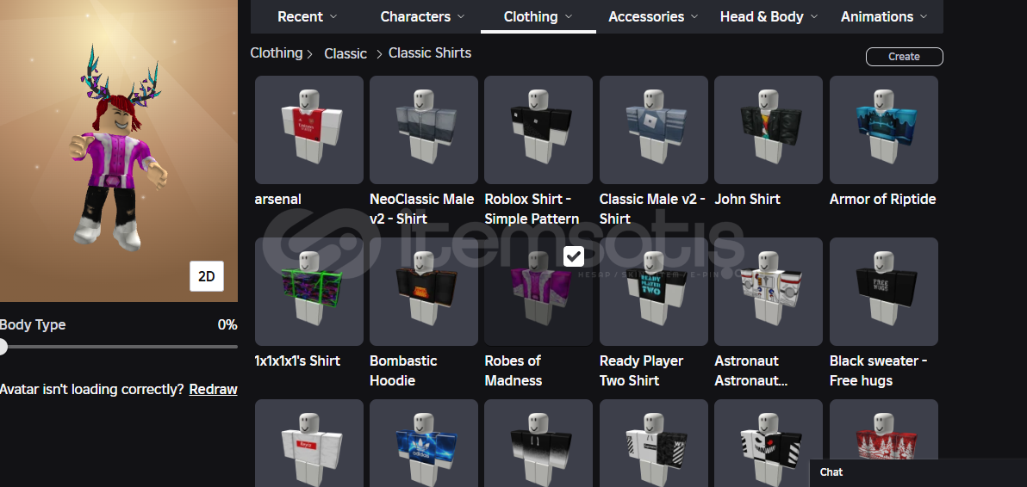Open the Head & Body dropdown
Image resolution: width=1027 pixels, height=487 pixels.
pyautogui.click(x=769, y=16)
